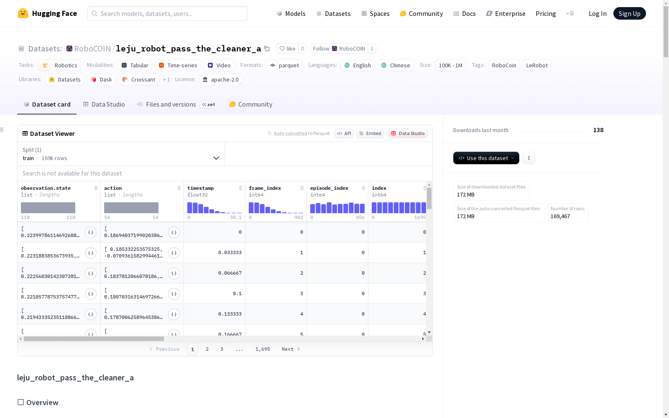Open the dataset more actions kebab menu
This screenshot has width=669, height=418.
(529, 158)
